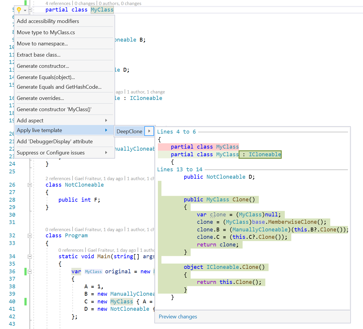This screenshot has width=363, height=329.
Task: Collapse the NotCloneable class outline marker
Action: 30,185
